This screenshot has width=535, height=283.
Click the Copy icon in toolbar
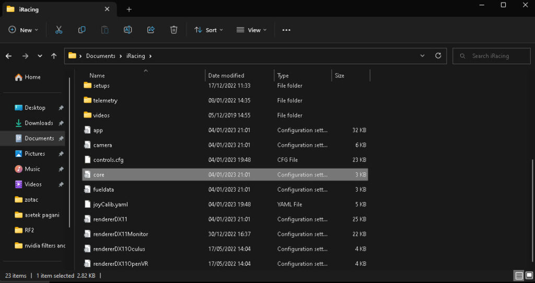coord(82,30)
